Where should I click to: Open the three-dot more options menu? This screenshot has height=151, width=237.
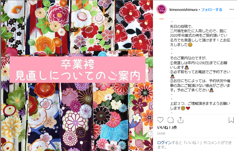pyautogui.click(x=232, y=9)
